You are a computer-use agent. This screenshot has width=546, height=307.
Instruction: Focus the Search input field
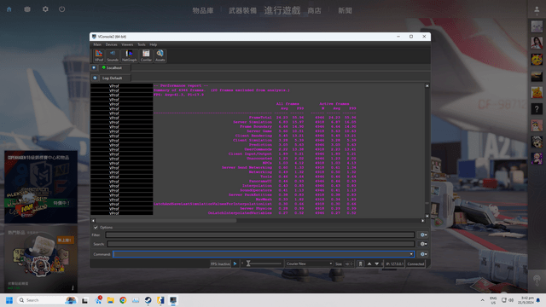tap(260, 244)
